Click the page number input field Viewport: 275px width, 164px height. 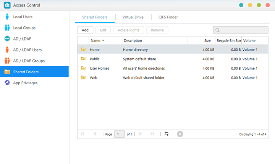119,134
